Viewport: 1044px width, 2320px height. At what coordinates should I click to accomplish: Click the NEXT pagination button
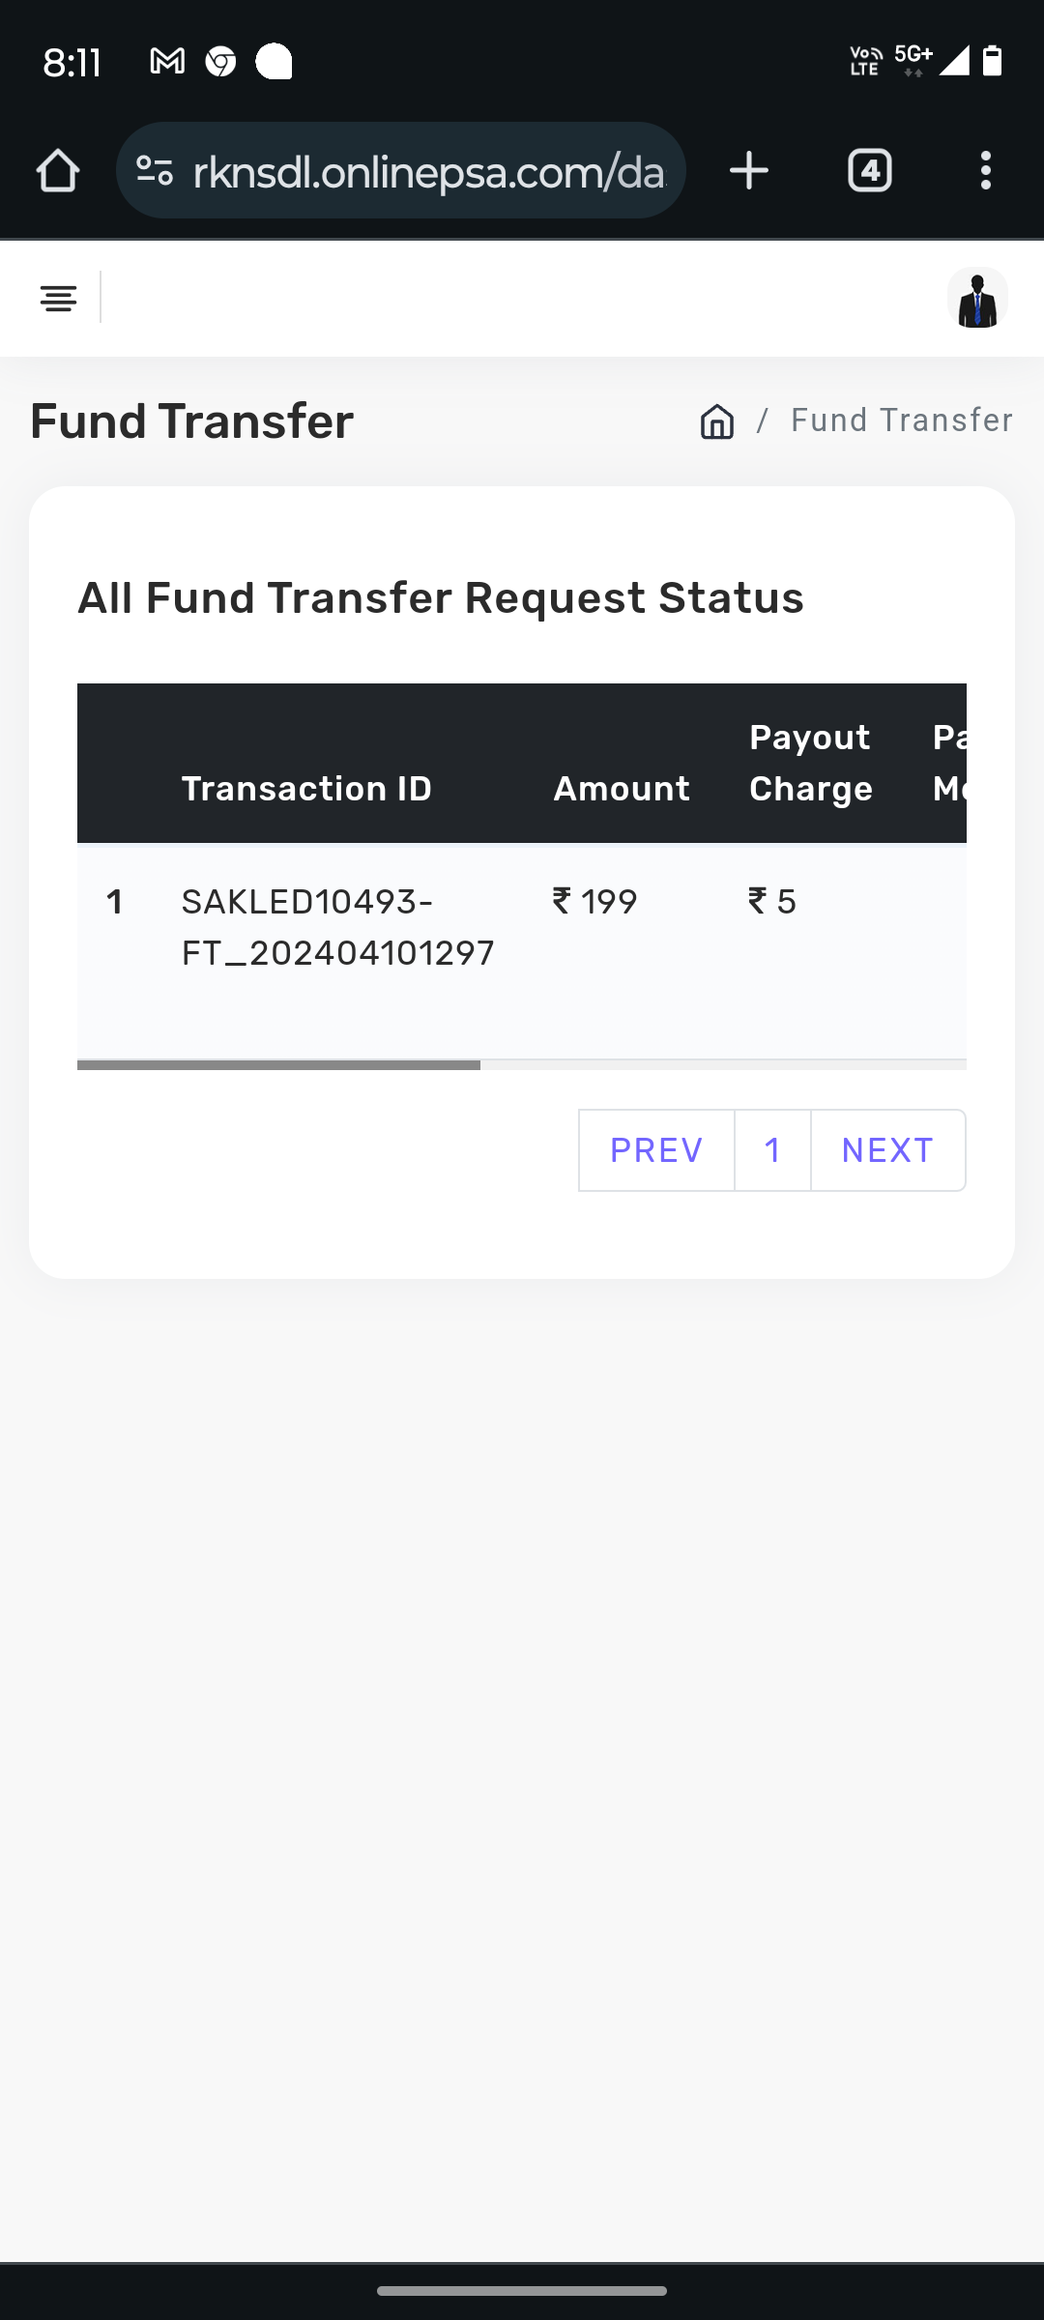click(x=887, y=1150)
